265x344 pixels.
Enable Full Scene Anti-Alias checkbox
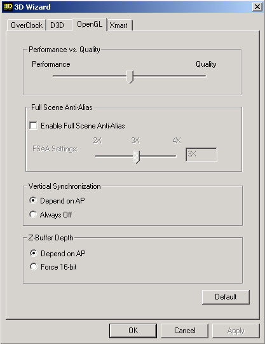[33, 126]
